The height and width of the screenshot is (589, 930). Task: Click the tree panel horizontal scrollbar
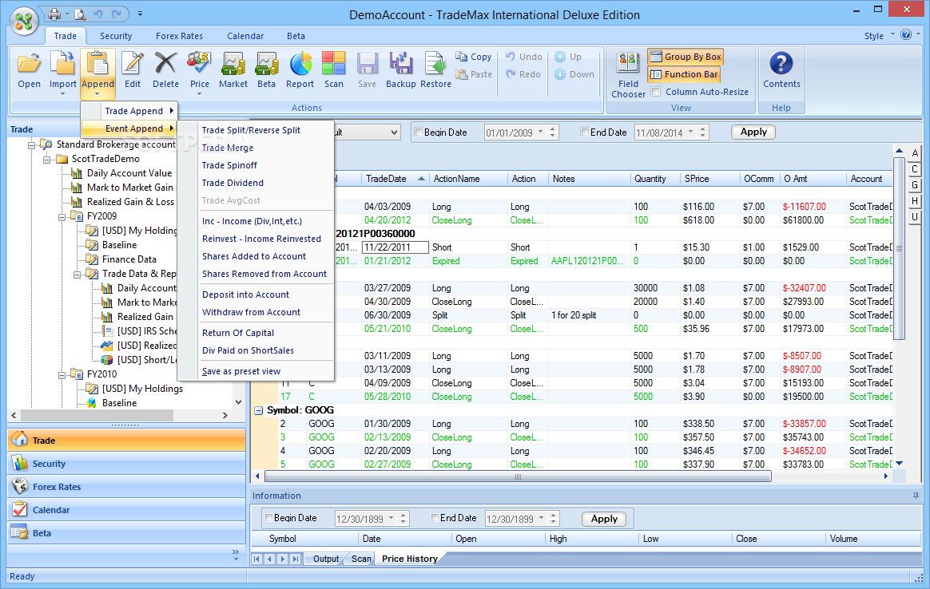click(95, 415)
